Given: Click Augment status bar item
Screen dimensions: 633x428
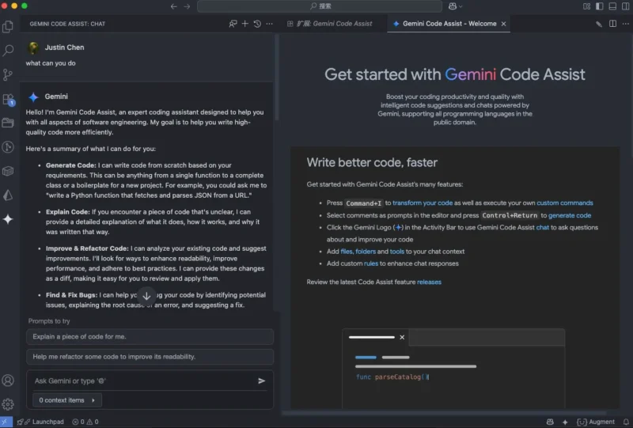Looking at the screenshot, I should pyautogui.click(x=596, y=422).
